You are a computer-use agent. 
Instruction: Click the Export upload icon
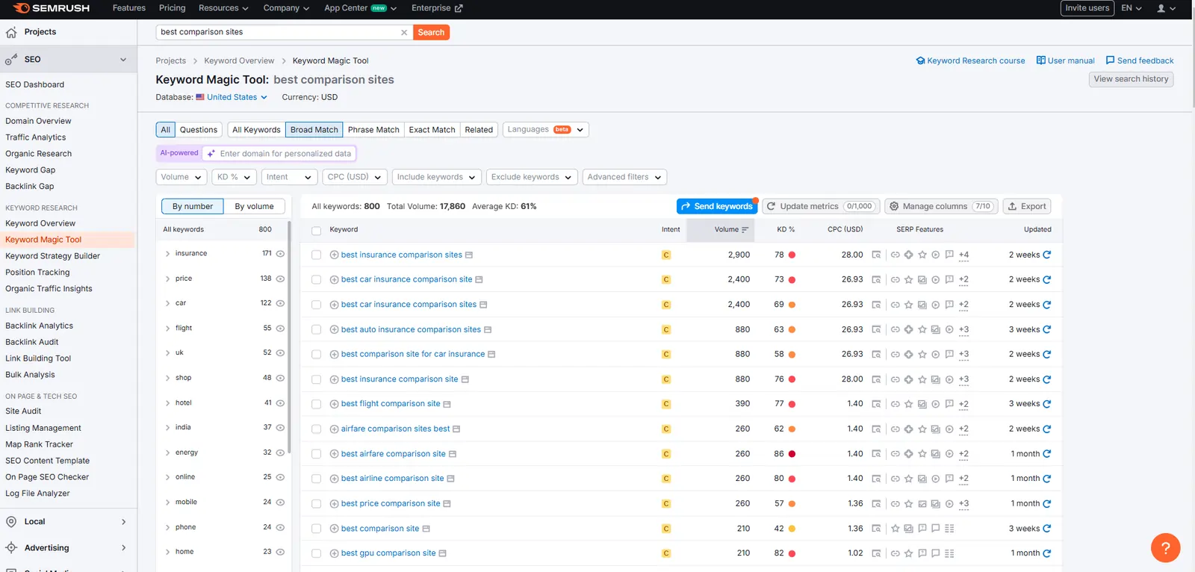1012,206
